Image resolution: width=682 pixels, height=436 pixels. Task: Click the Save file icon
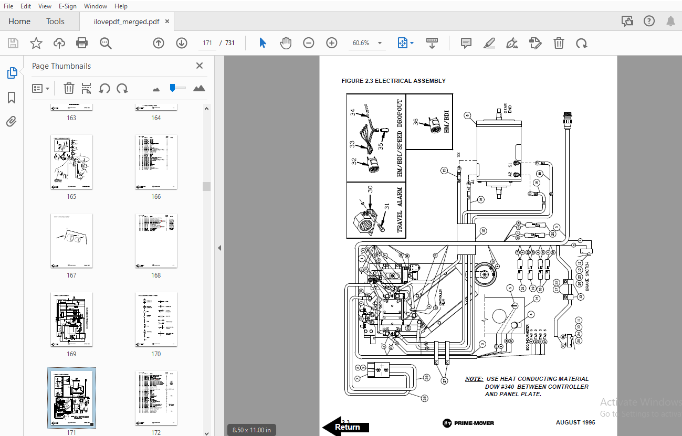pos(13,43)
